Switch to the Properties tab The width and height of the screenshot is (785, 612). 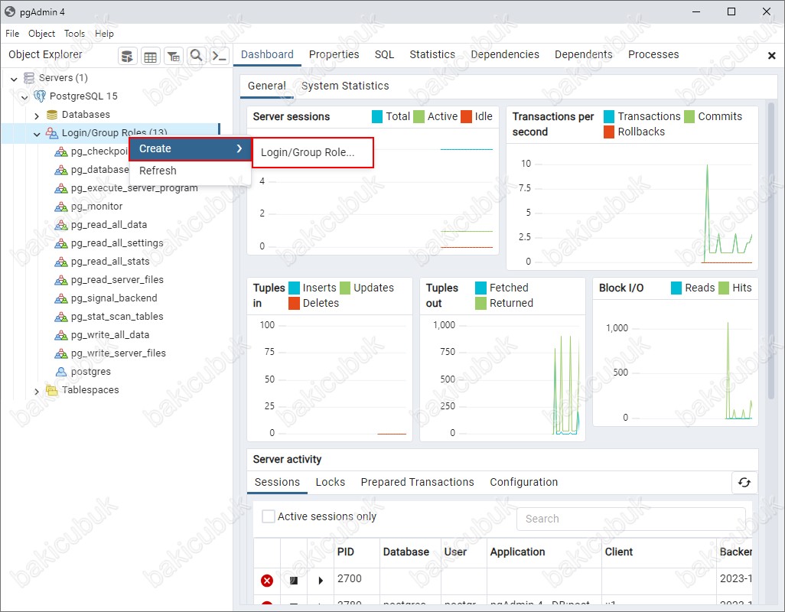(x=334, y=54)
